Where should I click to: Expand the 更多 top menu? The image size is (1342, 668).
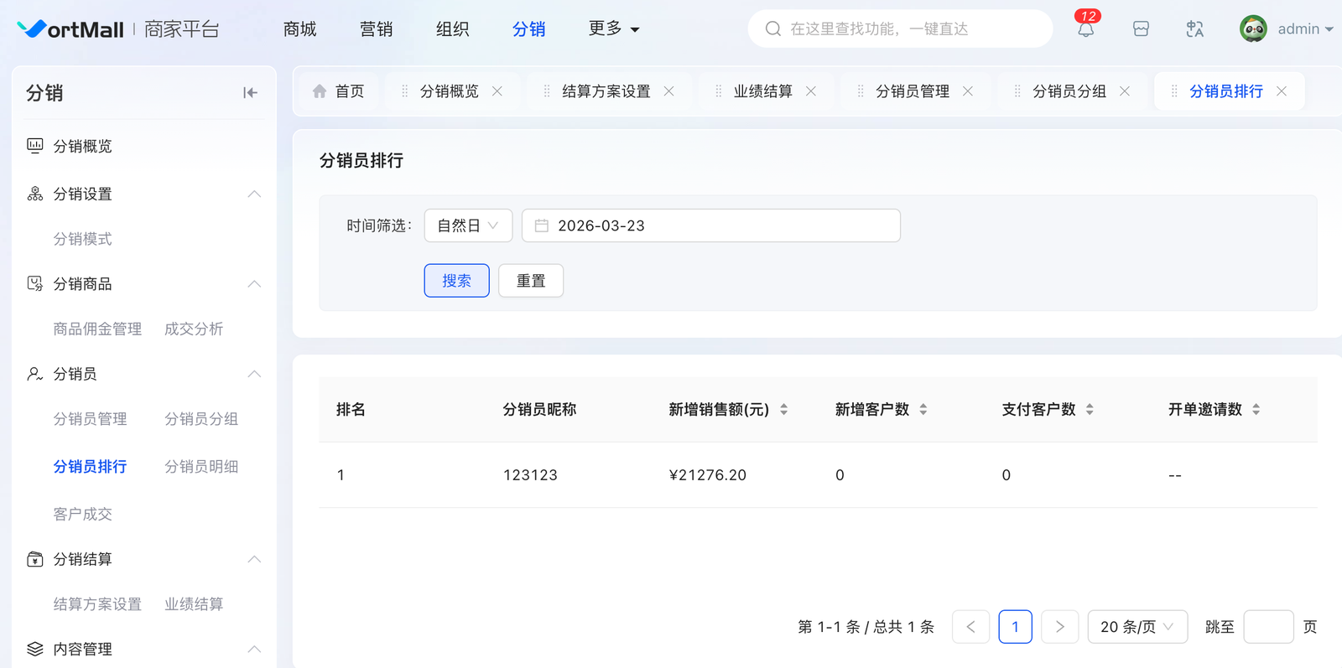coord(614,29)
